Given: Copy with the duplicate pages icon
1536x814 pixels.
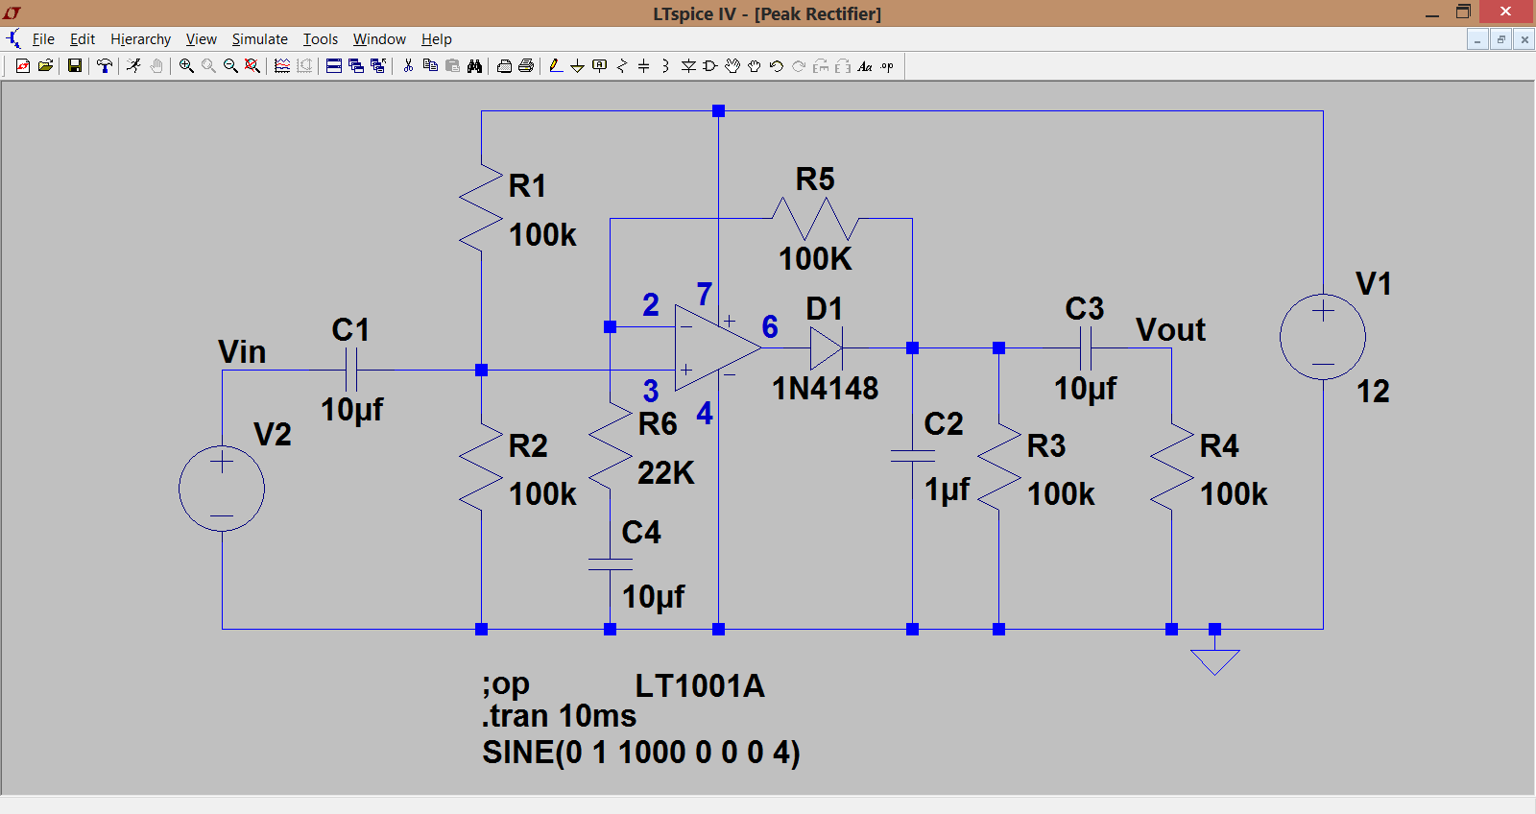Looking at the screenshot, I should click(430, 66).
